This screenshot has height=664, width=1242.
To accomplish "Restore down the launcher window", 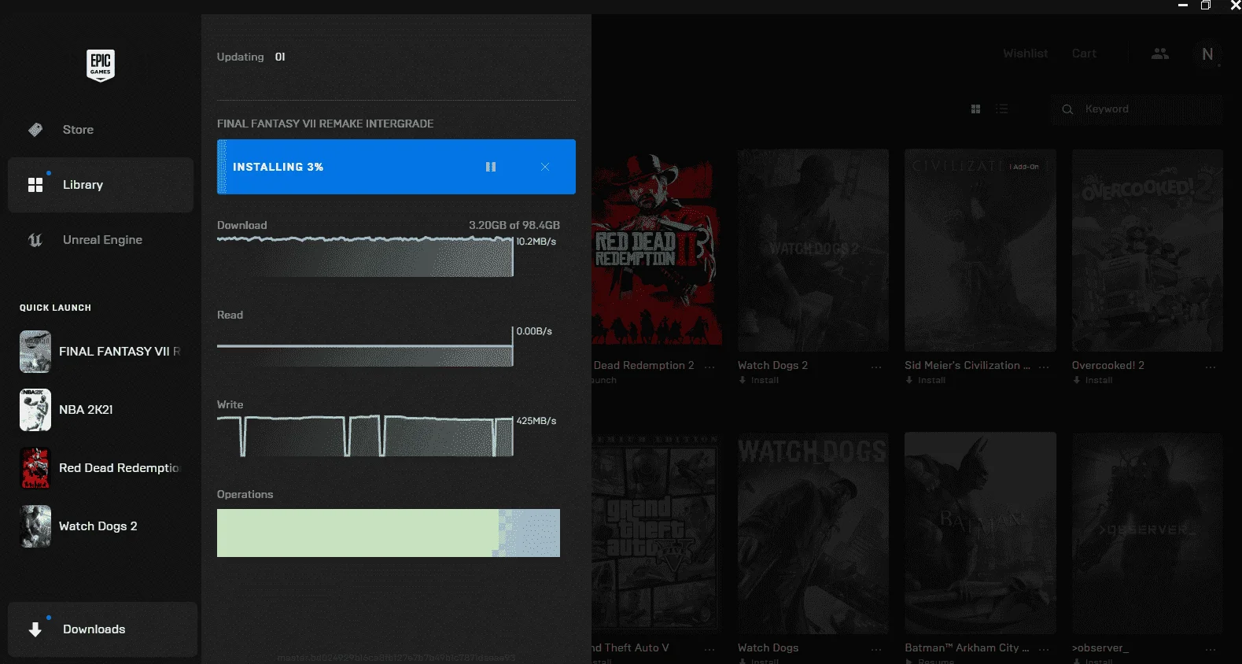I will [1206, 6].
